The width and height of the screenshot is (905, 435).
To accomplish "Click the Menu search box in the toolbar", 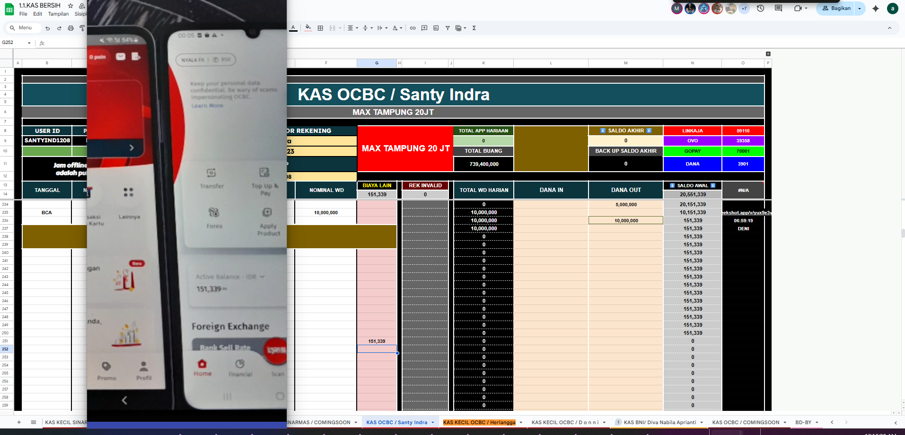I will pyautogui.click(x=23, y=28).
